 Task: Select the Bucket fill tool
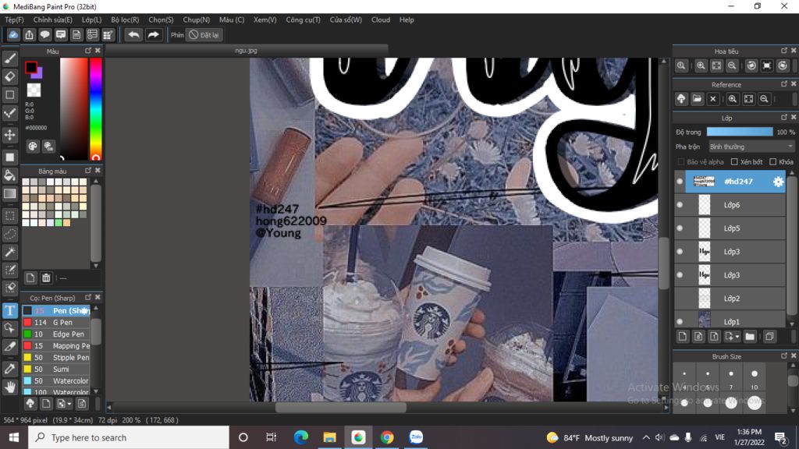(9, 175)
